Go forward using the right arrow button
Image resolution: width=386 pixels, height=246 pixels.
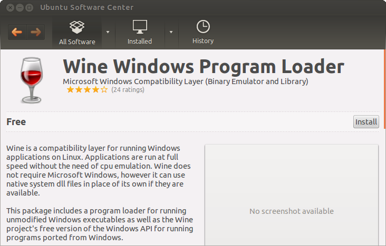tap(36, 32)
